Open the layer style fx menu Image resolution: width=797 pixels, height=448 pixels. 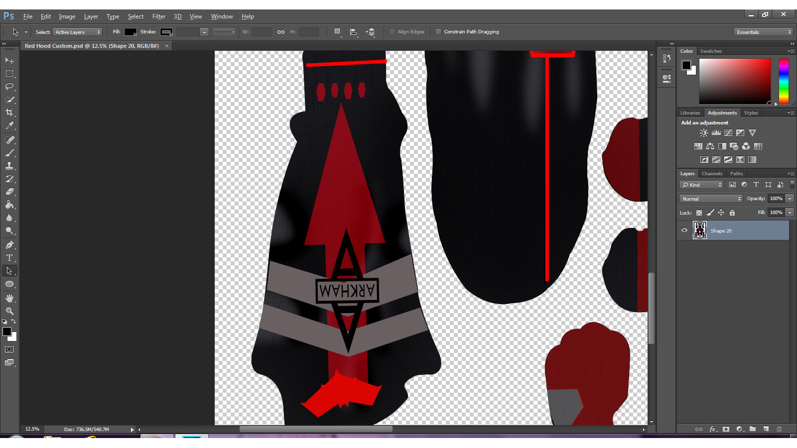(713, 429)
